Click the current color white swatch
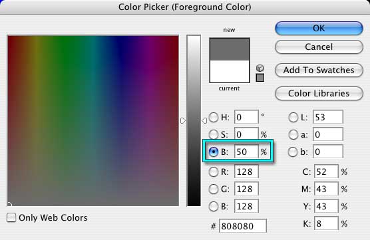The height and width of the screenshot is (240, 370). (x=230, y=71)
